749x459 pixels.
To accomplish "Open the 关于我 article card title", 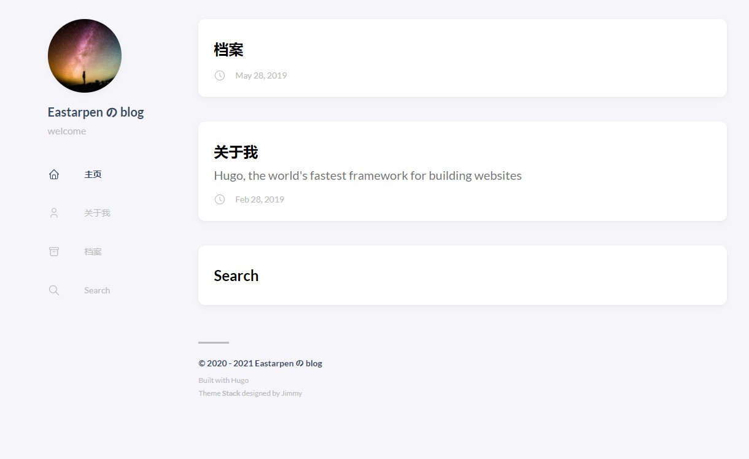I will [236, 152].
